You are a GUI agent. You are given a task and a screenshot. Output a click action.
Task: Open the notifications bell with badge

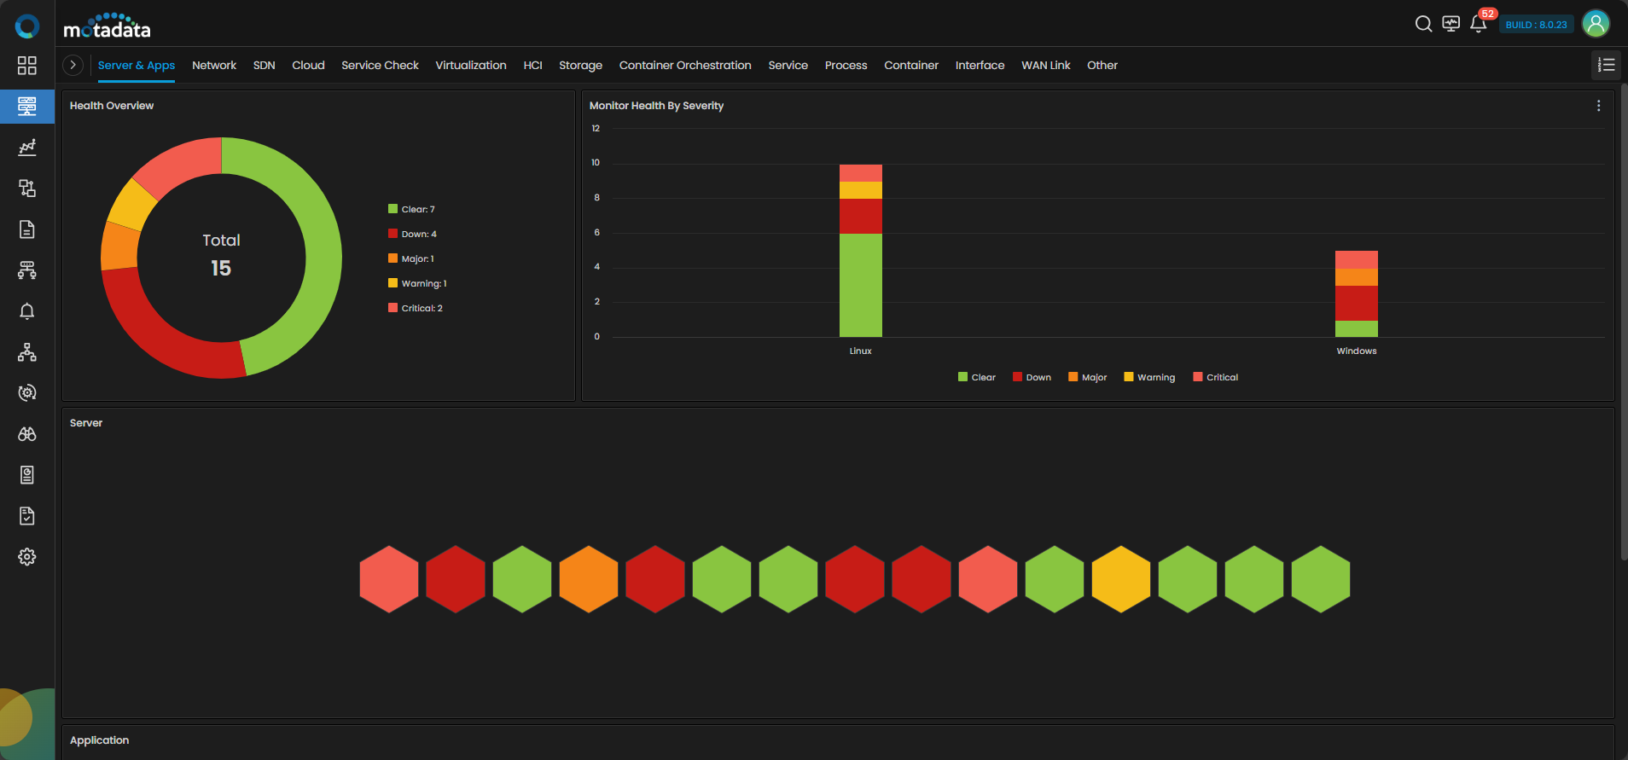click(1480, 23)
